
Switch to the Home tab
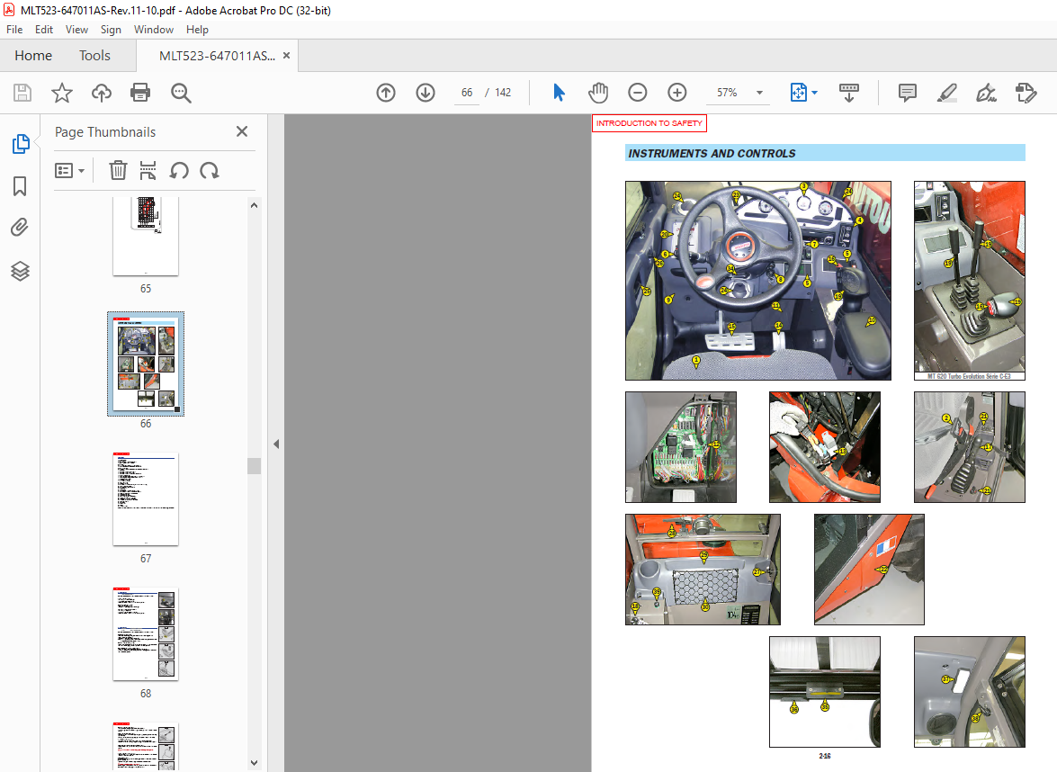[33, 55]
